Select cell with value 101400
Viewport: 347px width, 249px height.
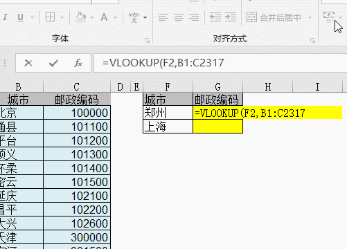click(77, 168)
